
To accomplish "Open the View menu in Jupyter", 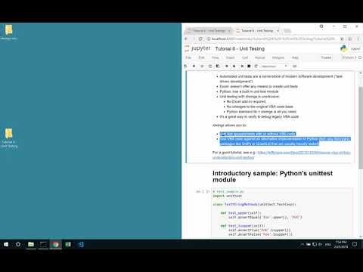I will 215,57.
